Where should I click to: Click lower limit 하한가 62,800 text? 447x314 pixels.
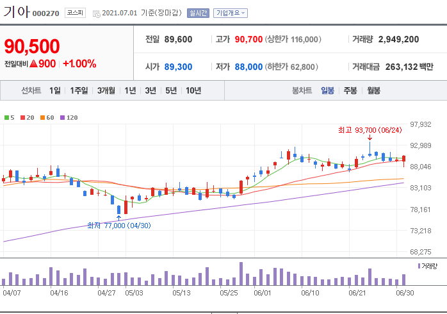click(291, 67)
